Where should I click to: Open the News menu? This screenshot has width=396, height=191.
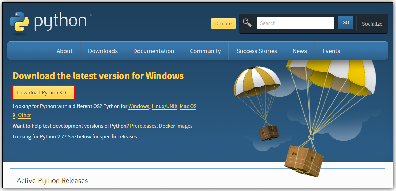[300, 51]
